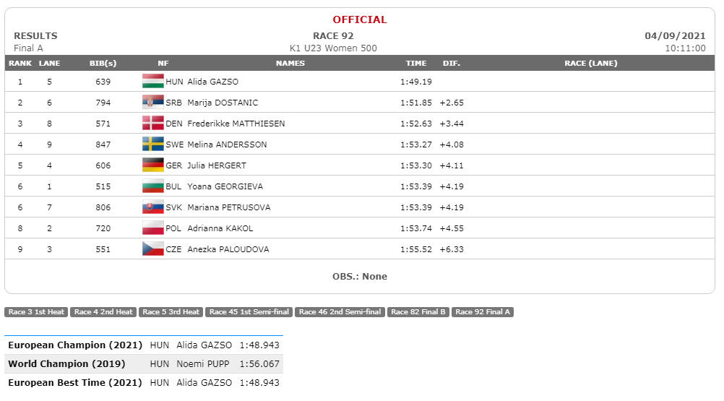Click the Poland flag beside Adrianna KAKOL
Image resolution: width=724 pixels, height=401 pixels.
pos(153,228)
